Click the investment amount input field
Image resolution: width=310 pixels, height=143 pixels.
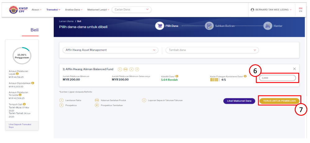[278, 78]
